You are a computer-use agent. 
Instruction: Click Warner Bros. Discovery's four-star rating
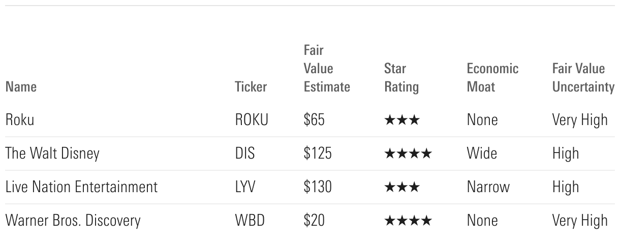pos(408,221)
